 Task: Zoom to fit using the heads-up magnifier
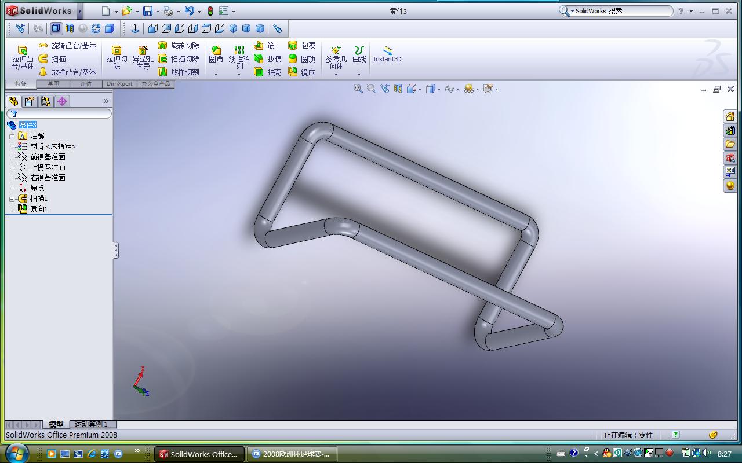(358, 89)
